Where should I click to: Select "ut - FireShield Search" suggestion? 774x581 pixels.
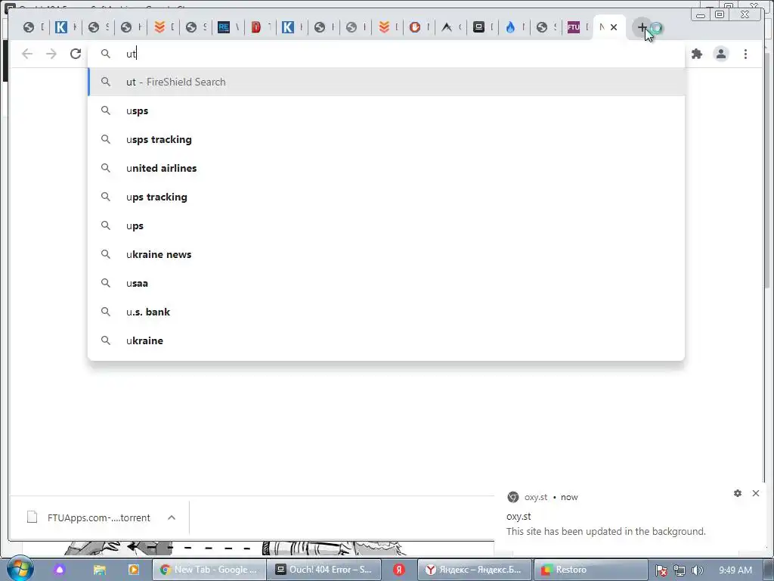point(386,82)
